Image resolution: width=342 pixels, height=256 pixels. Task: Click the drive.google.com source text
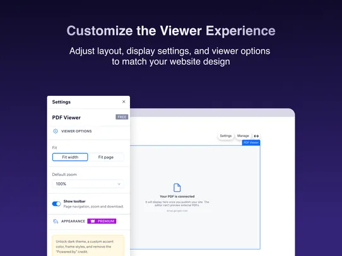[177, 211]
